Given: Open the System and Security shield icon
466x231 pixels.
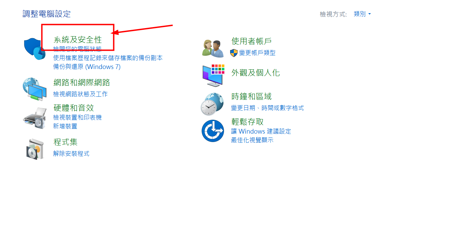Looking at the screenshot, I should 35,49.
